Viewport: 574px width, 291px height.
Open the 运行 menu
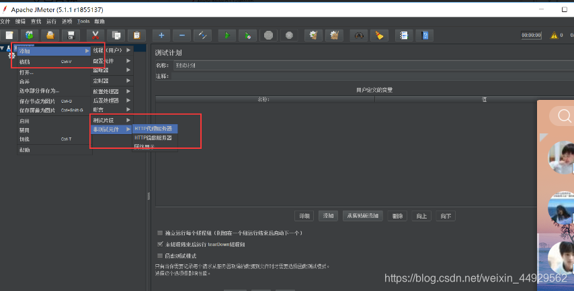51,21
